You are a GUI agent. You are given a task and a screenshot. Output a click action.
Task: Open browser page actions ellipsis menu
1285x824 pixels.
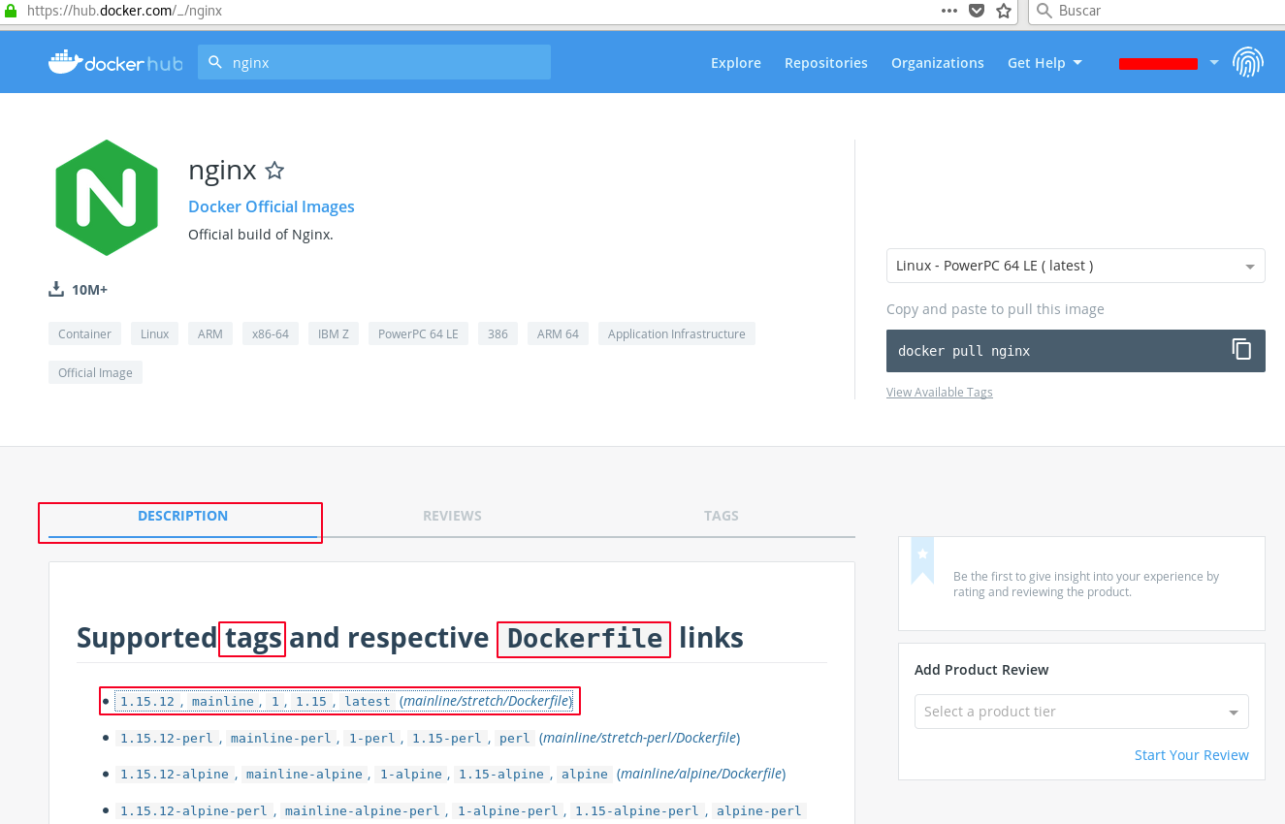click(x=949, y=11)
